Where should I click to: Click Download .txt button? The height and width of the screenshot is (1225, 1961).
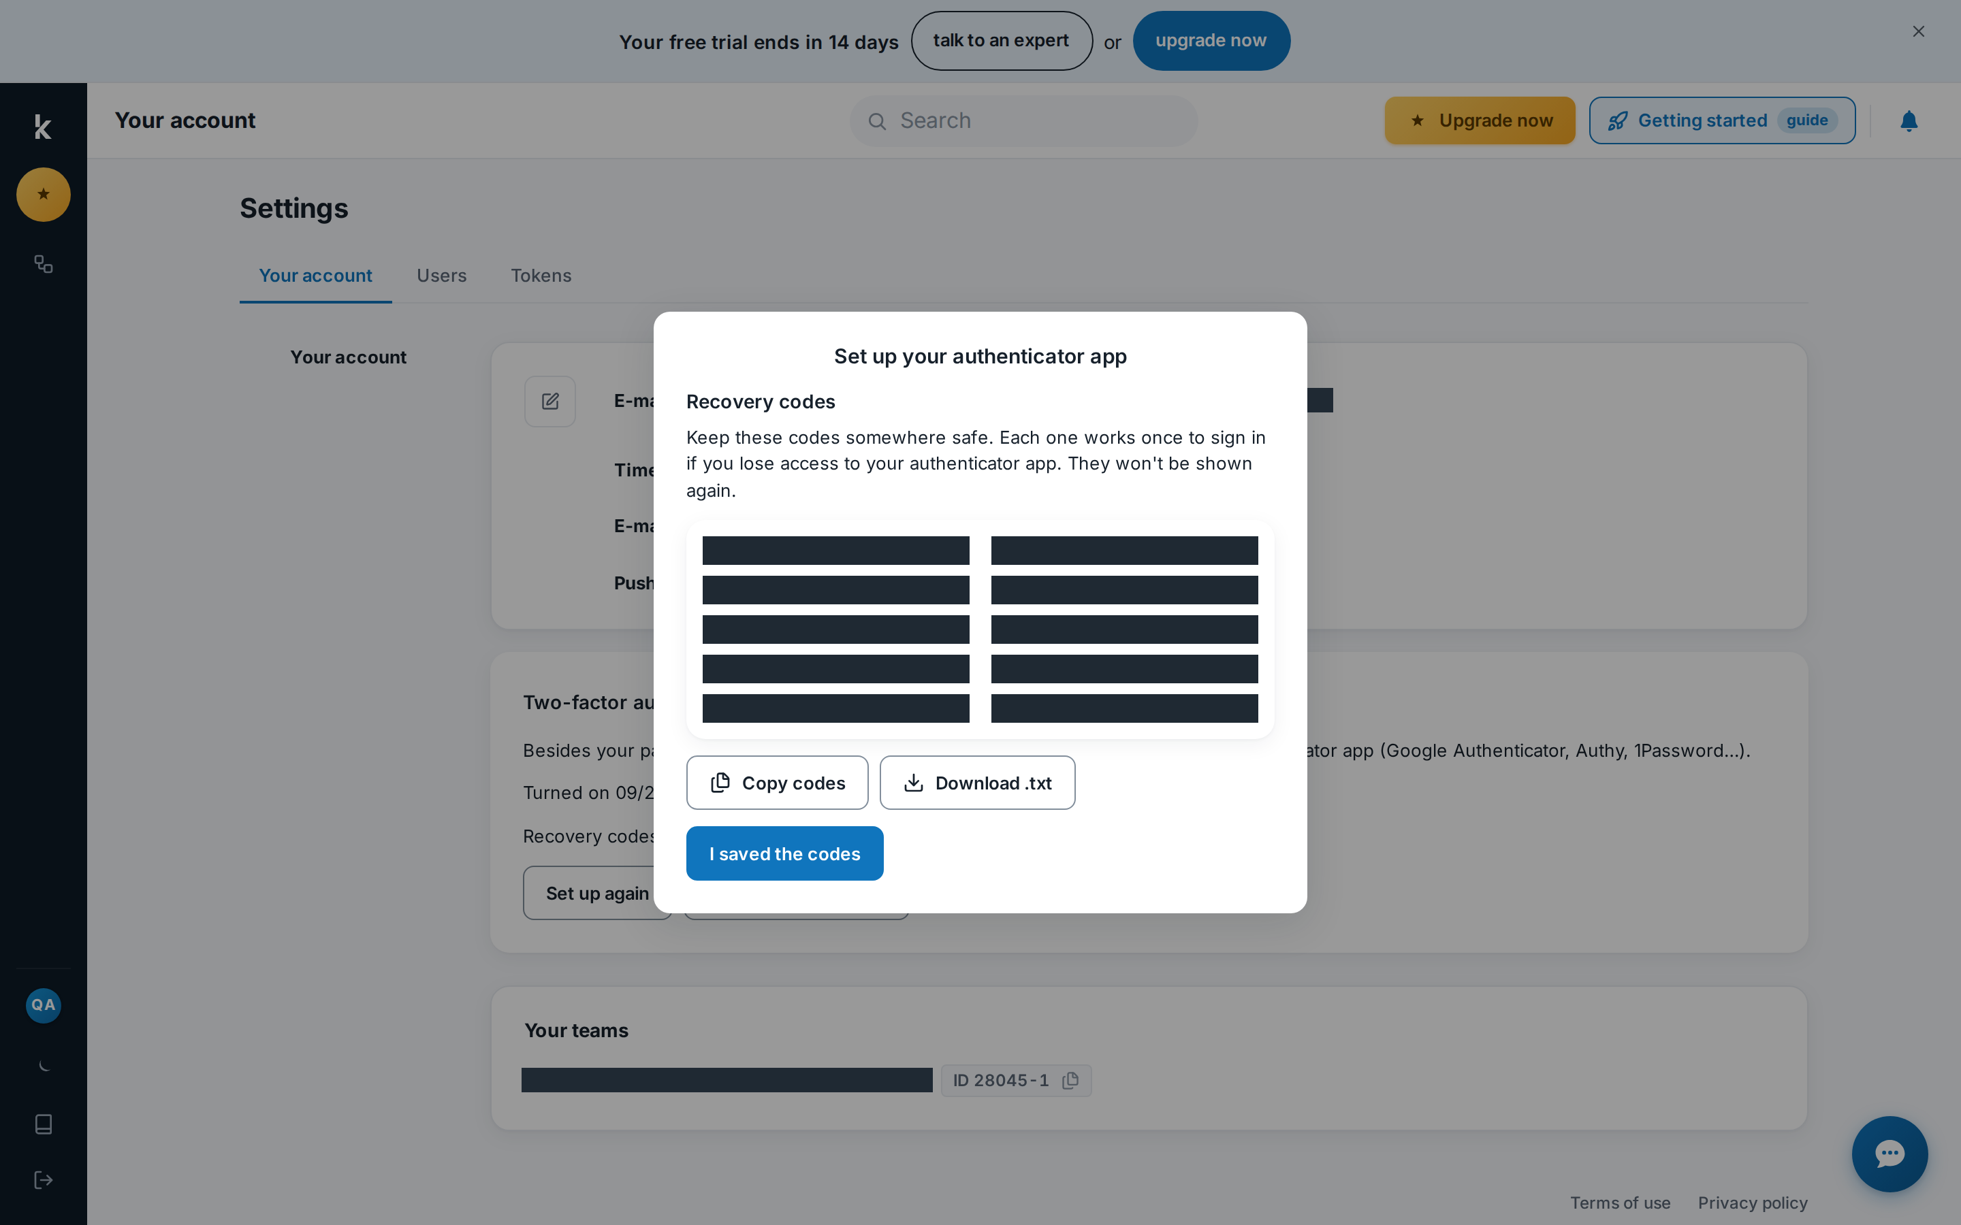coord(977,783)
